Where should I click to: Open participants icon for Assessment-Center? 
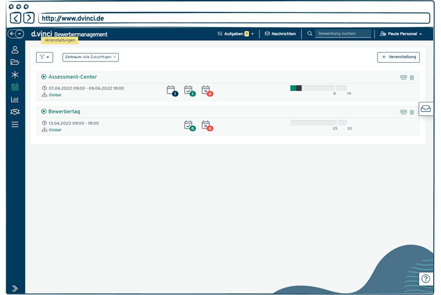point(403,78)
